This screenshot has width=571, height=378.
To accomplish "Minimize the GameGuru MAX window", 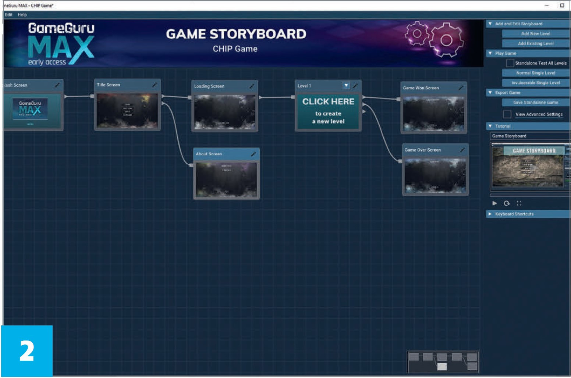I will (x=547, y=5).
